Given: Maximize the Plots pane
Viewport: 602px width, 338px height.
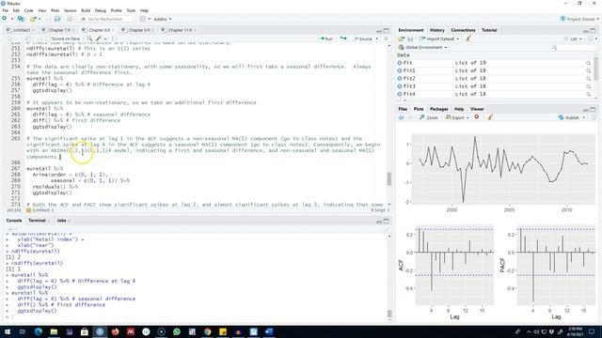Looking at the screenshot, I should pos(593,109).
